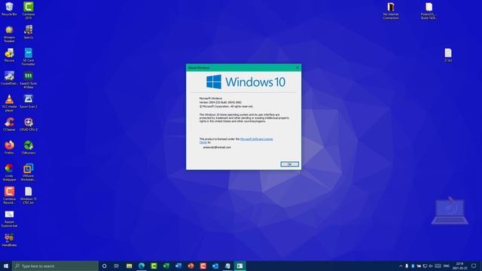The image size is (482, 271).
Task: Open Cortana from the taskbar
Action: [x=104, y=266]
